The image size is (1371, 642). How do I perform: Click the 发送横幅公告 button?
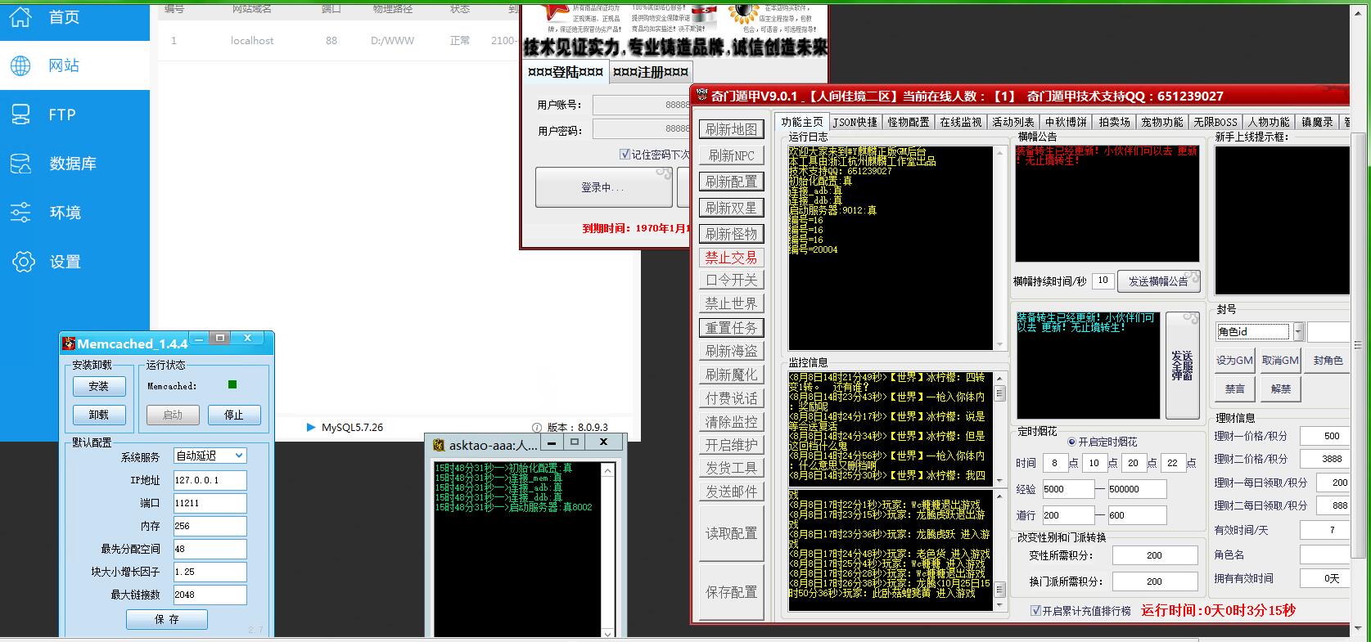1158,281
